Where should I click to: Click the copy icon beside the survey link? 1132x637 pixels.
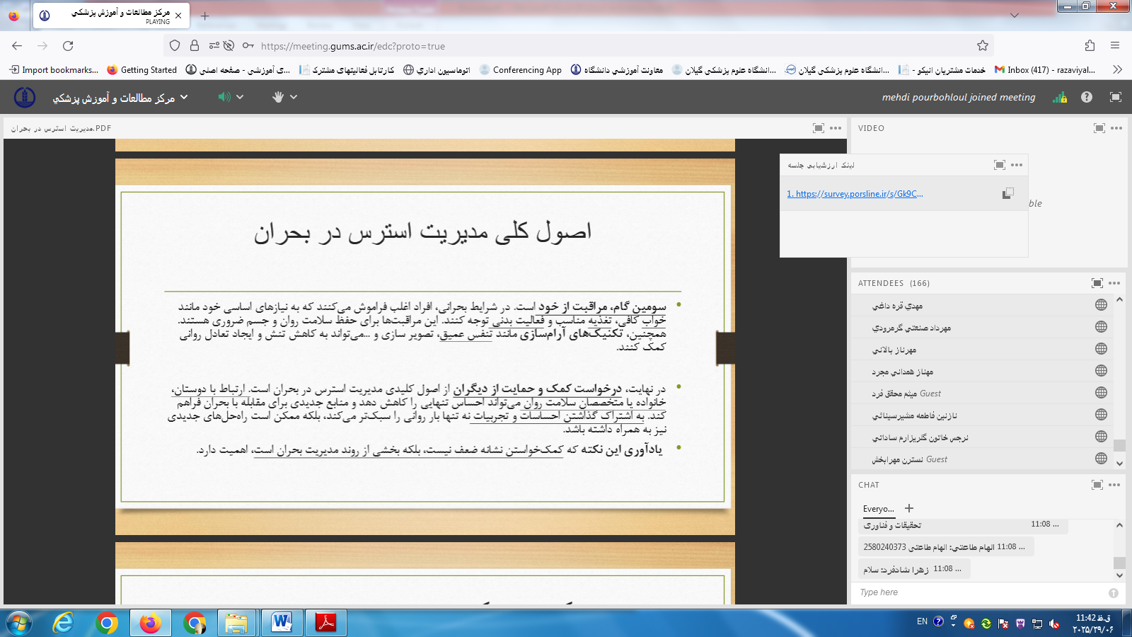tap(1007, 194)
